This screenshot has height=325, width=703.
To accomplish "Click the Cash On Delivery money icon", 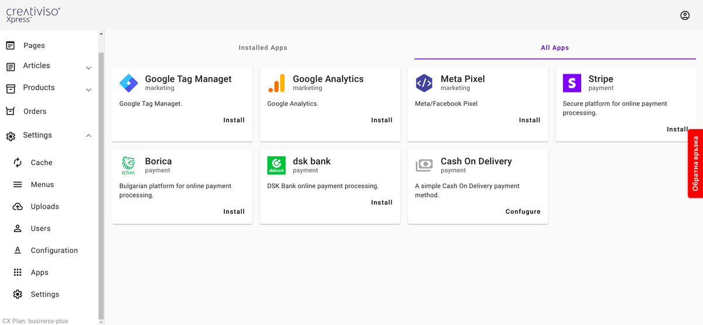I will click(424, 165).
